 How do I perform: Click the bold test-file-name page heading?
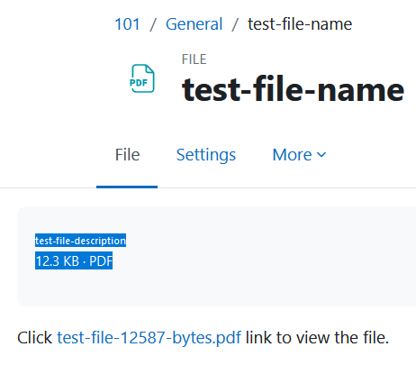(293, 89)
